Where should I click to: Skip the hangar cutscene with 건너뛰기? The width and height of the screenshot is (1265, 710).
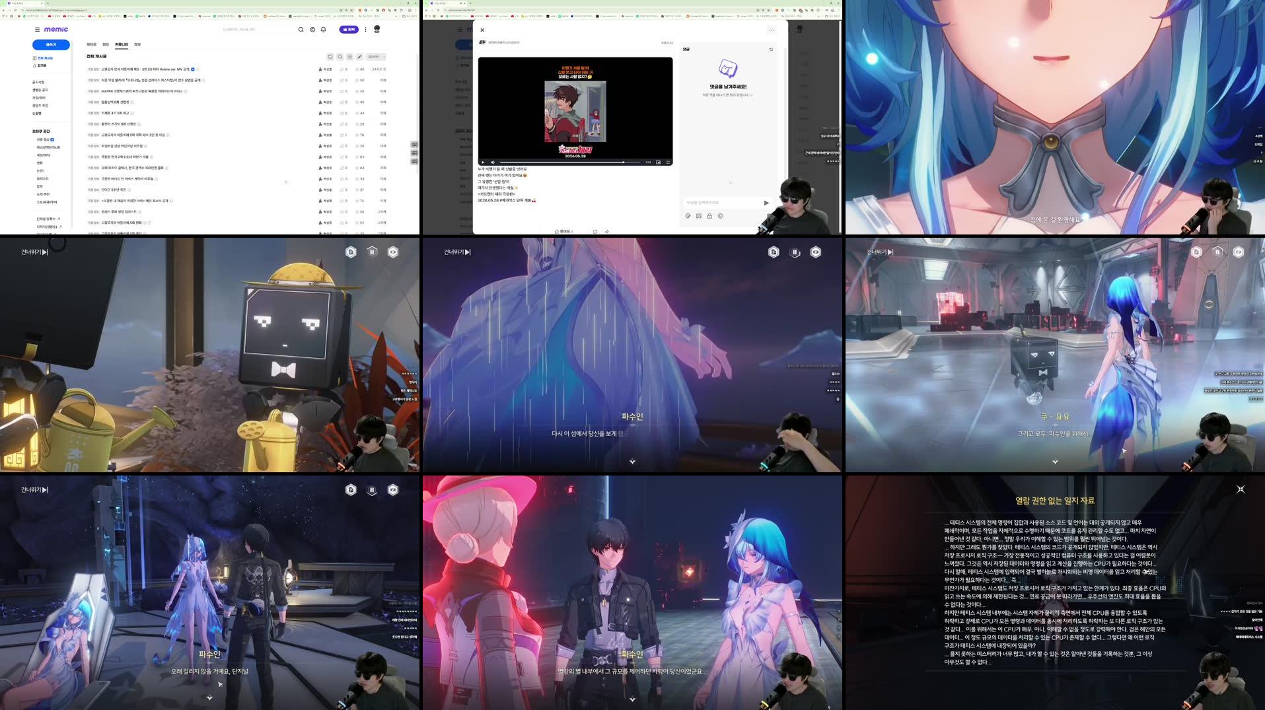tap(880, 252)
